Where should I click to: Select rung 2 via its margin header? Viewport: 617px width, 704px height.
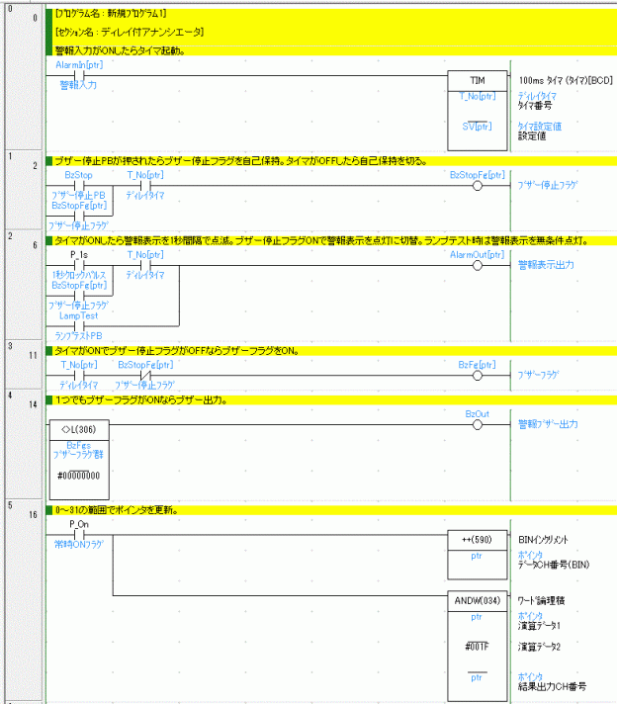24,285
